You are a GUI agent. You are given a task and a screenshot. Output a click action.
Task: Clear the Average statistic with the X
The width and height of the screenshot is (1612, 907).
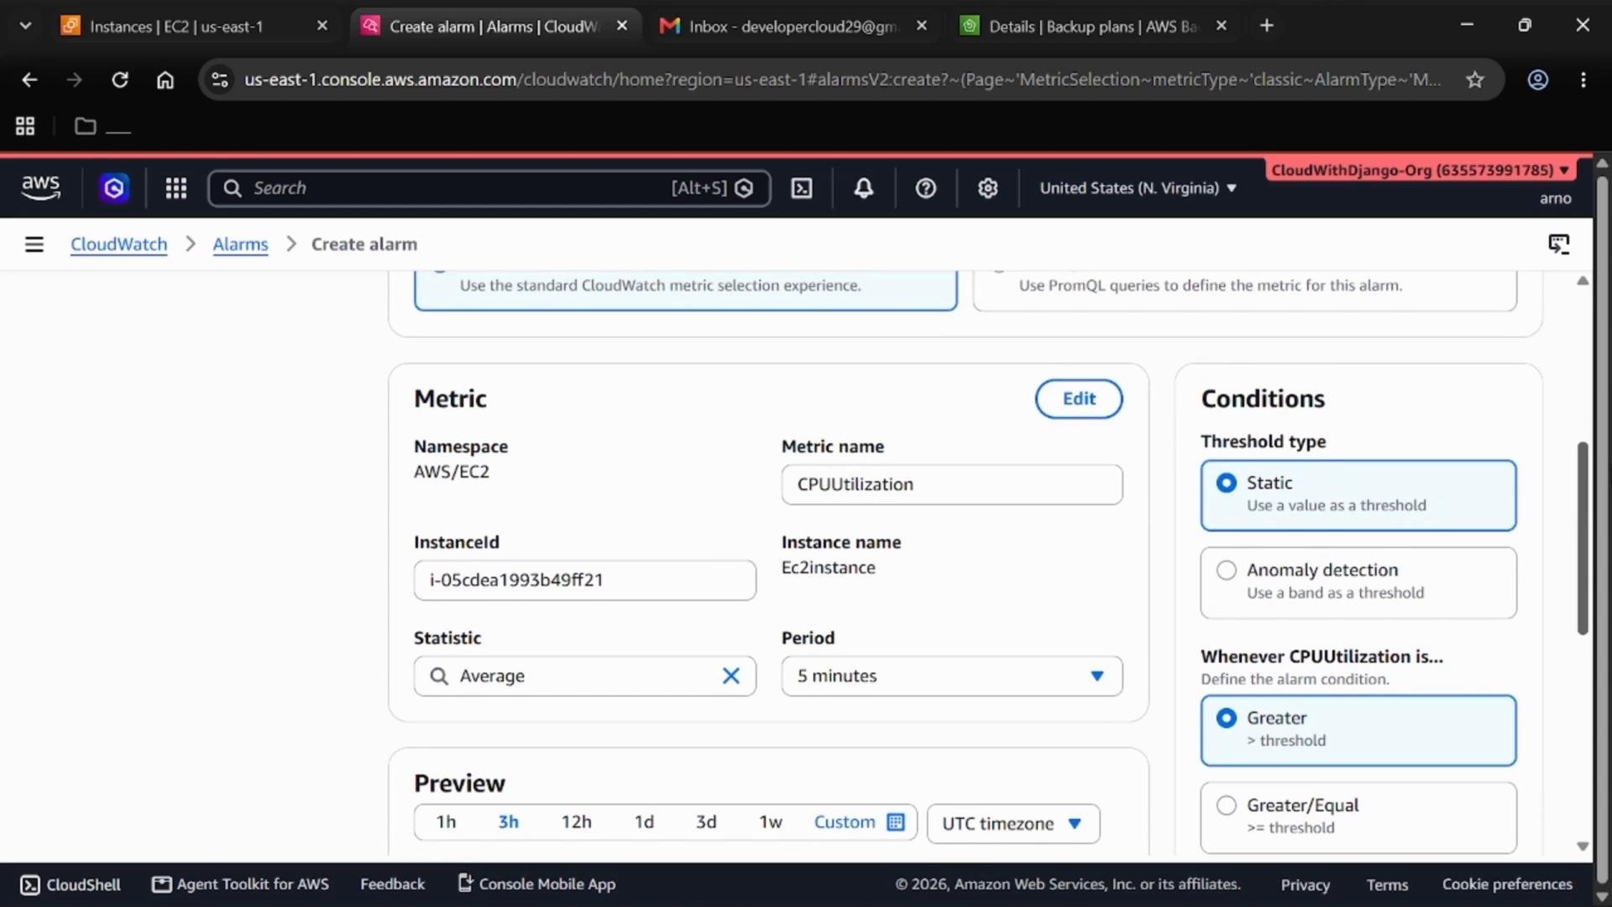click(x=731, y=676)
